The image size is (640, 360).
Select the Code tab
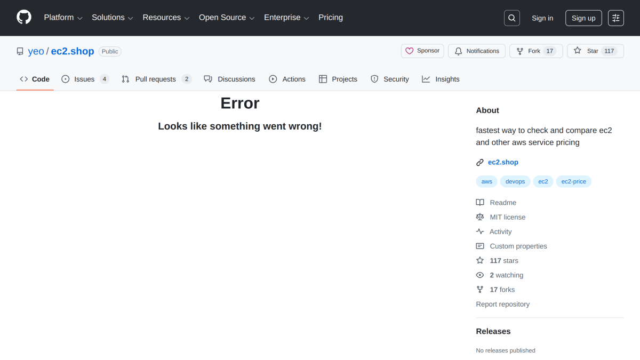(35, 79)
